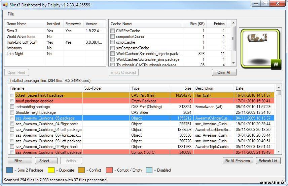Select the Sims 3 game row
The image size is (288, 186).
point(55,31)
